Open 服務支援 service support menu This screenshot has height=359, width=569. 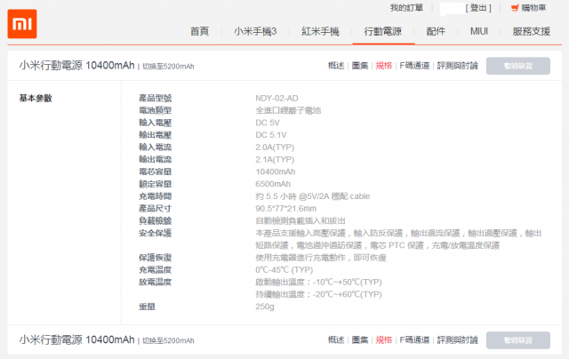click(532, 32)
